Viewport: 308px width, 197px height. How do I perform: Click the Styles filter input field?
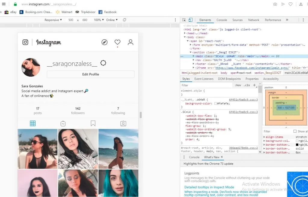click(x=206, y=85)
